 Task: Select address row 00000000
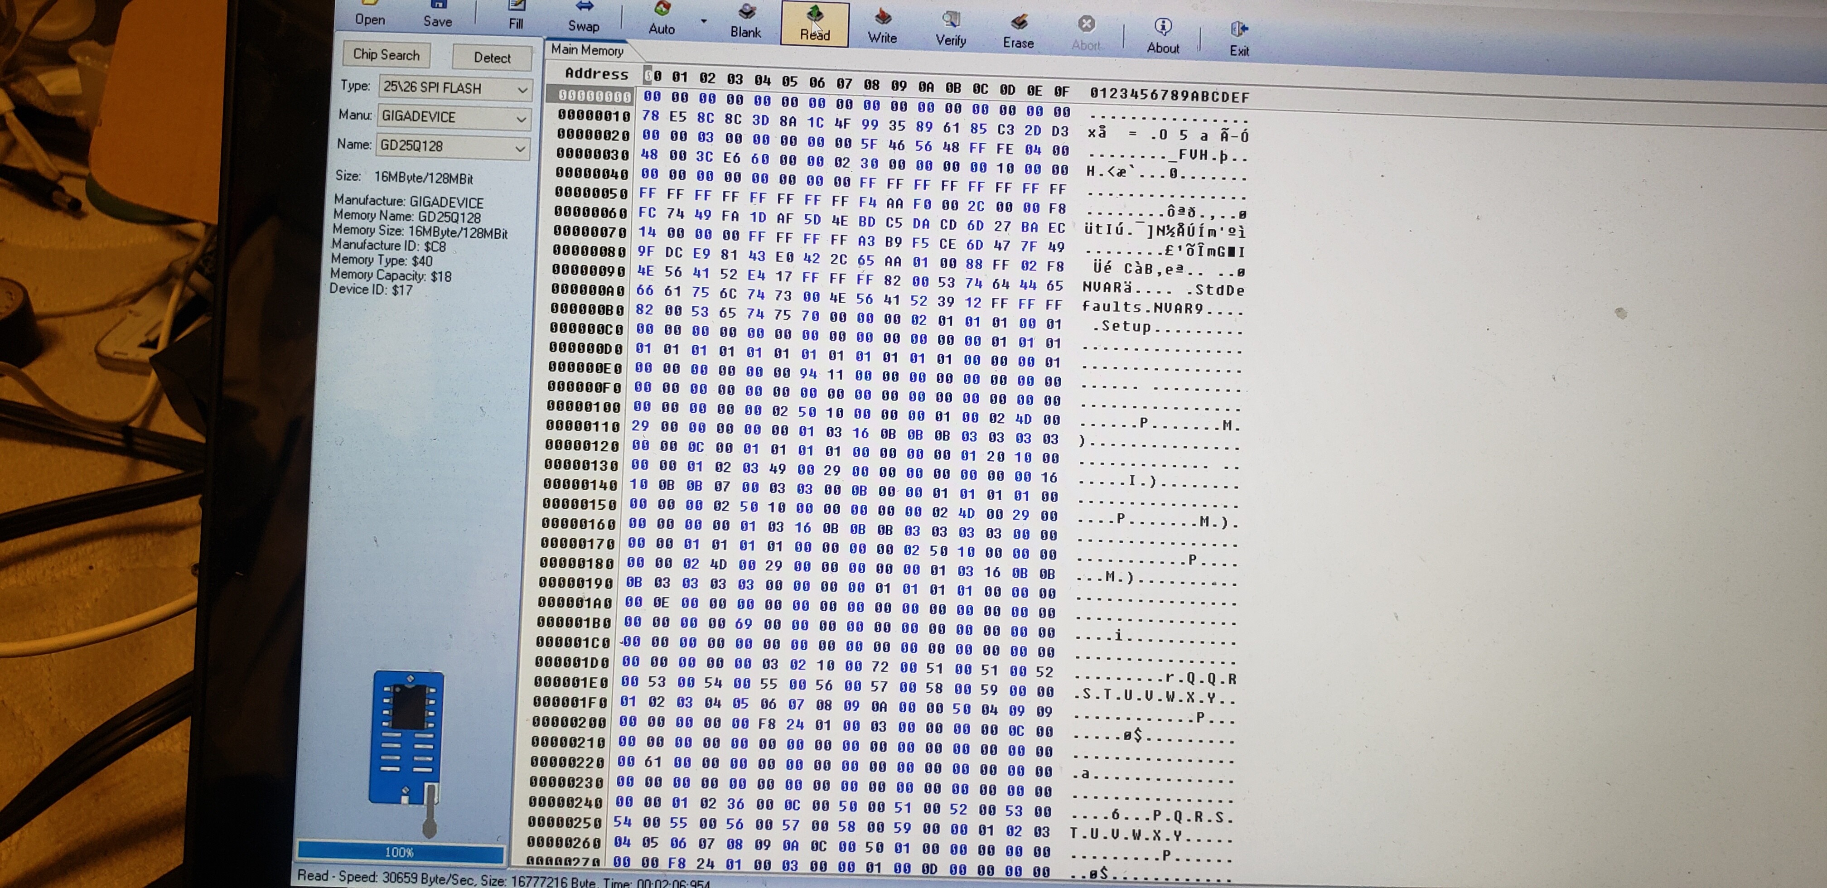click(594, 96)
